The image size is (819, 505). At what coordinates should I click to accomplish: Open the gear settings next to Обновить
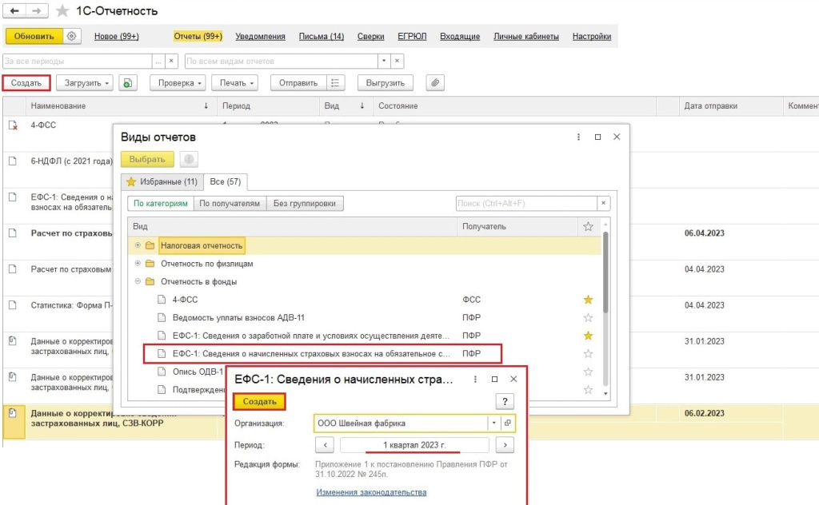[x=72, y=37]
